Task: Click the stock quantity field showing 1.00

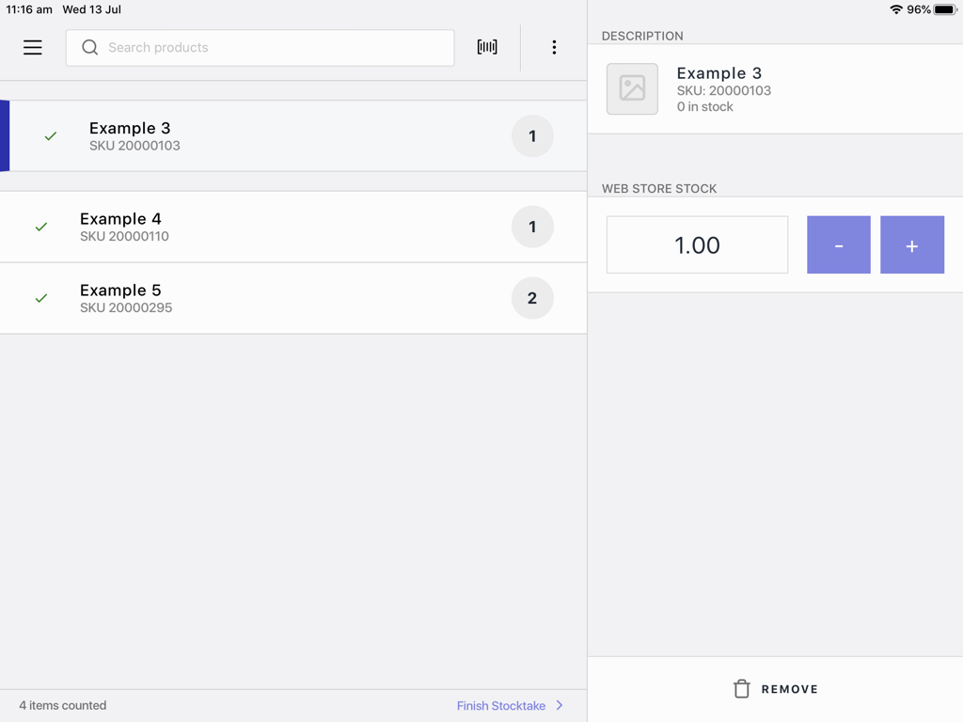Action: click(696, 244)
